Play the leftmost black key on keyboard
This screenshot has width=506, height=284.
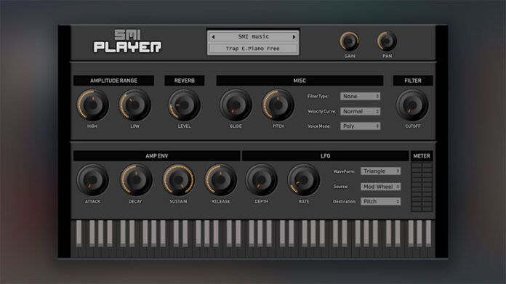click(79, 233)
